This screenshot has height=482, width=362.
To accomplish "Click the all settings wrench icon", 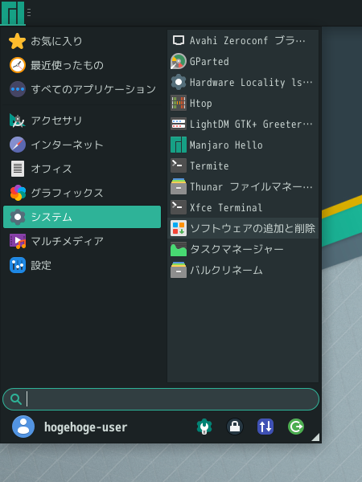I will point(204,427).
